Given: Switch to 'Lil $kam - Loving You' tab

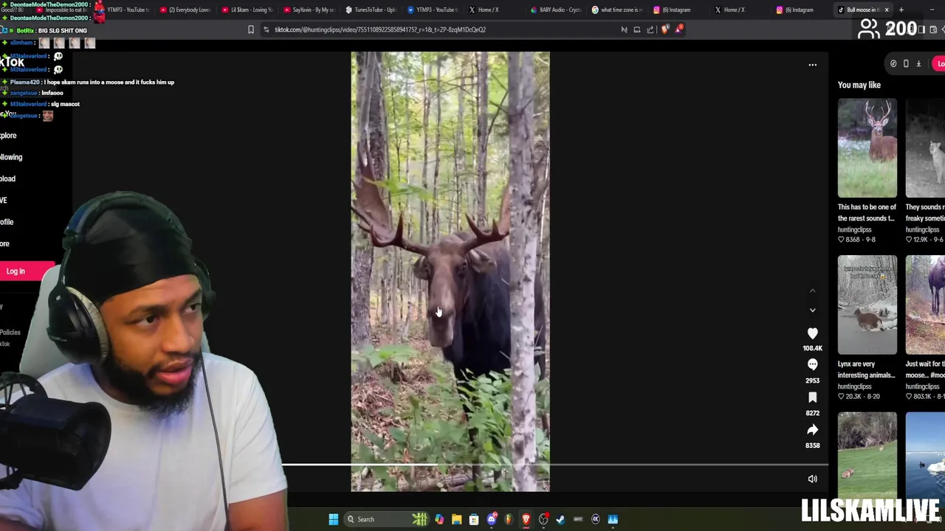Looking at the screenshot, I should pos(247,10).
